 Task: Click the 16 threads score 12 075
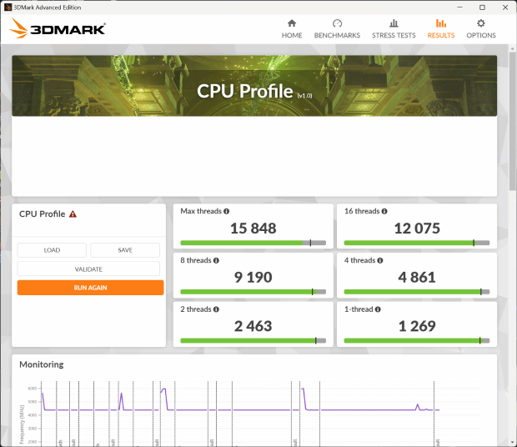tap(417, 229)
